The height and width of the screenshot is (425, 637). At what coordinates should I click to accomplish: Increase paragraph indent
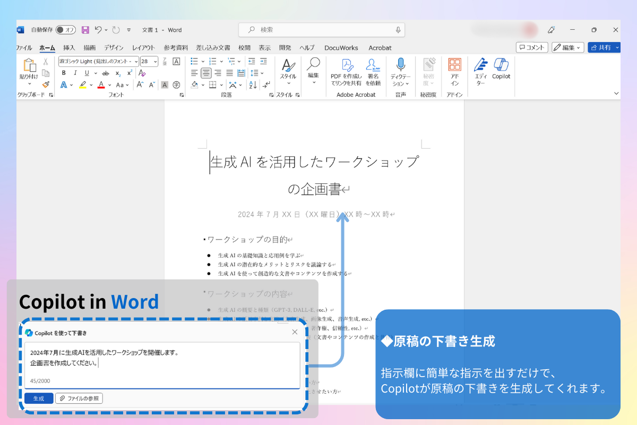(263, 62)
